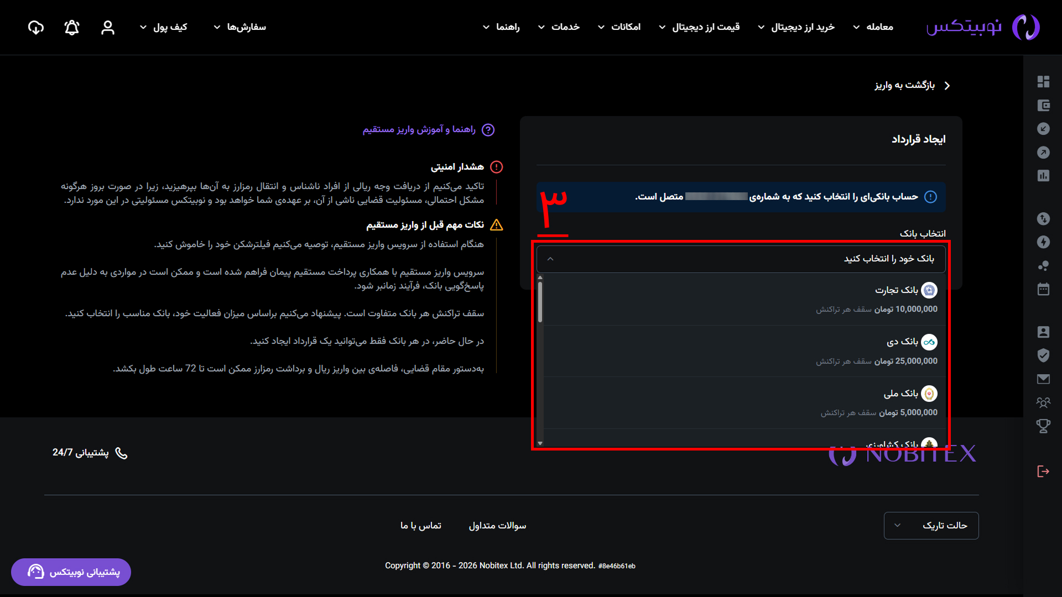Click the envelope icon in sidebar
1062x597 pixels.
(1043, 379)
